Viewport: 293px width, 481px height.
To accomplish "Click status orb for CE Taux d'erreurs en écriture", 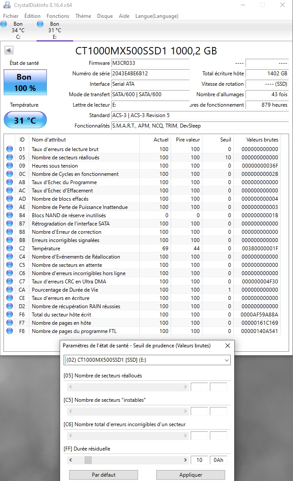I will click(x=10, y=298).
